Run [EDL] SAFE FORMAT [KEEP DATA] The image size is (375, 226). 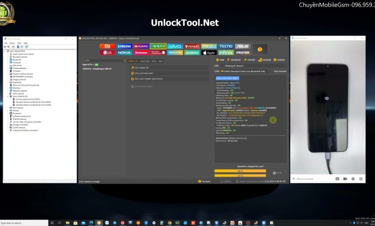tap(169, 79)
